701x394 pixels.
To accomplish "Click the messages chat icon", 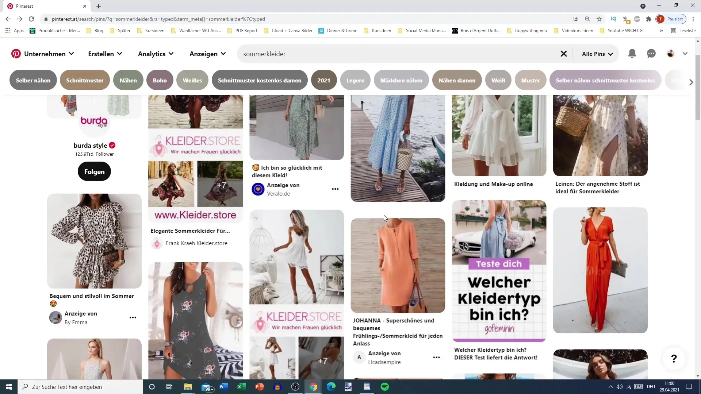I will [x=651, y=53].
